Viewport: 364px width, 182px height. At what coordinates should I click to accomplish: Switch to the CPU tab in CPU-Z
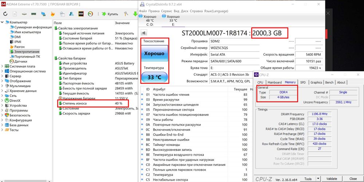pos(260,82)
